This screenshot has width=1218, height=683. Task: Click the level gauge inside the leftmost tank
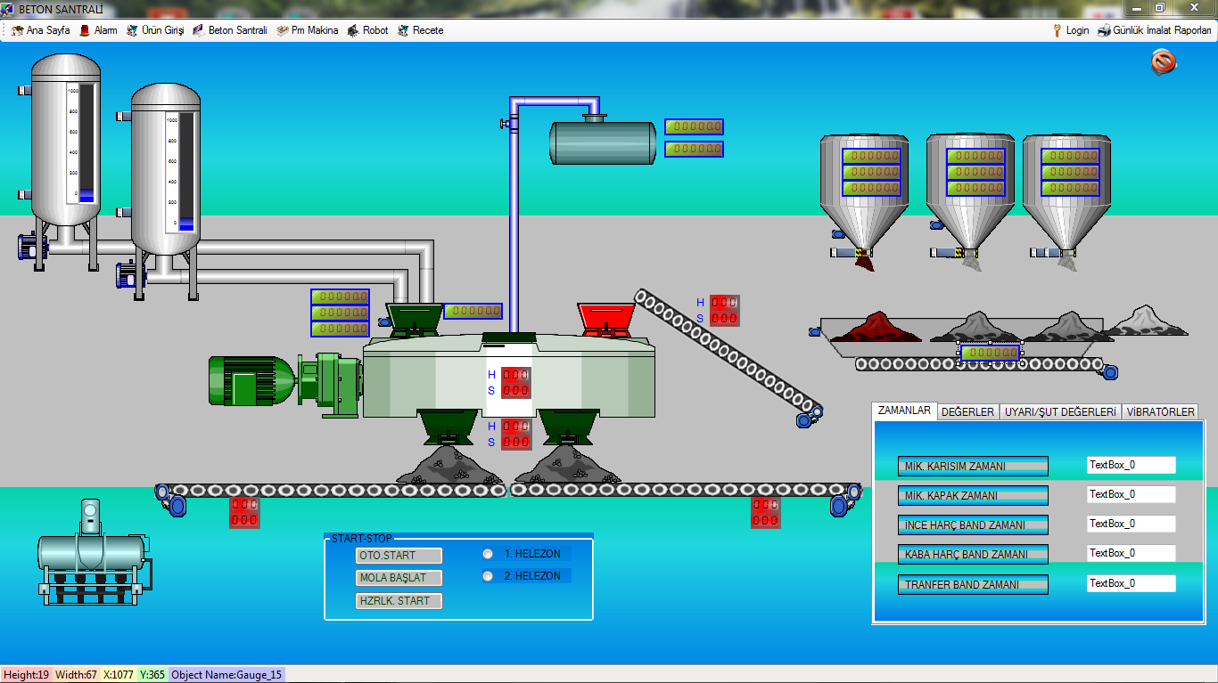click(80, 143)
